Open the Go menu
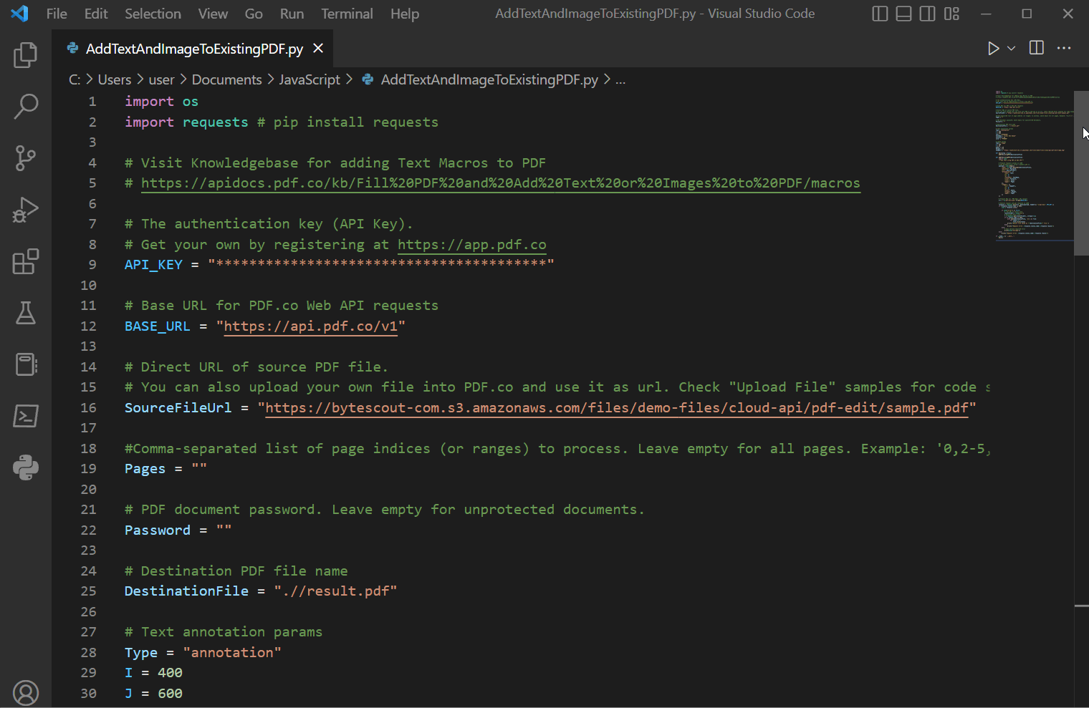The image size is (1089, 708). pos(254,14)
